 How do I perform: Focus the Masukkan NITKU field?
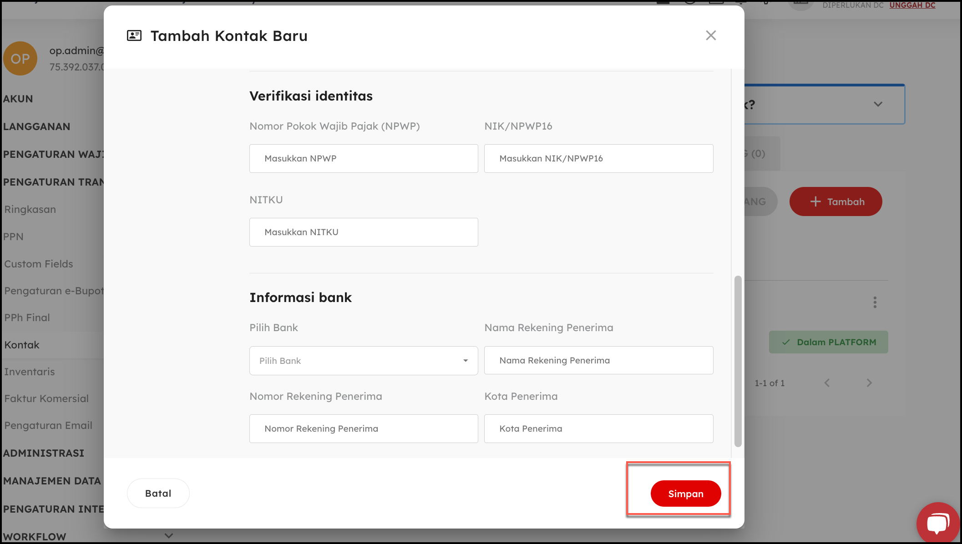363,232
